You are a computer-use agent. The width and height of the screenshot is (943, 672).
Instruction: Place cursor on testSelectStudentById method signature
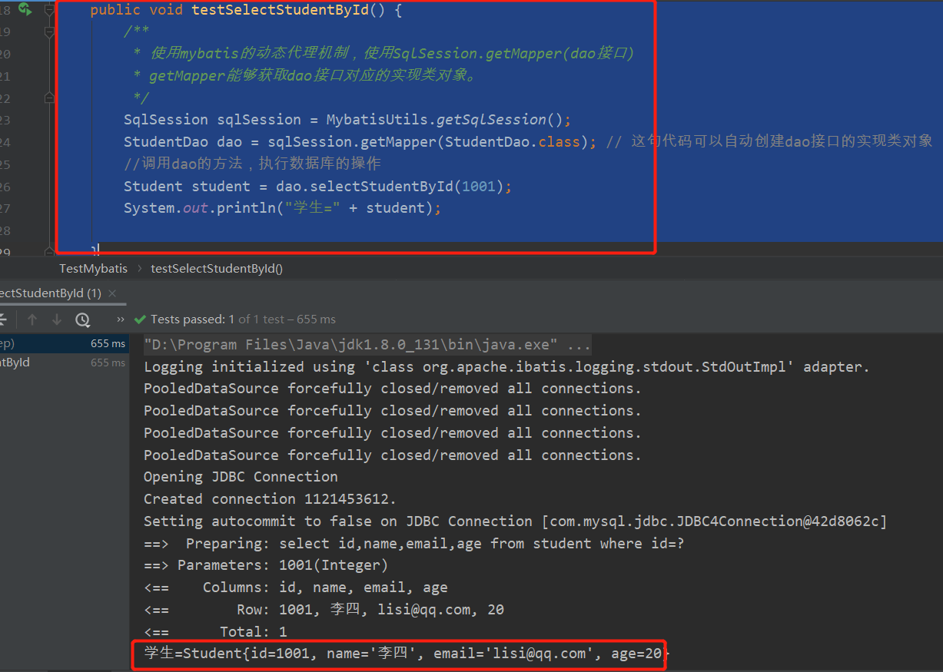pyautogui.click(x=246, y=11)
